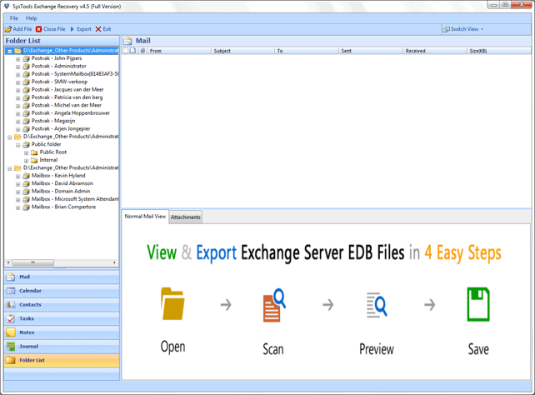Expand Postvak - John Pijpers mailbox
This screenshot has height=395, width=535.
(x=18, y=59)
